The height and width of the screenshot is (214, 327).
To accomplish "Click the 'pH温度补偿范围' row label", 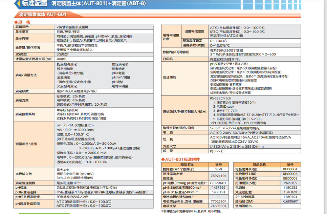I will (x=28, y=203).
